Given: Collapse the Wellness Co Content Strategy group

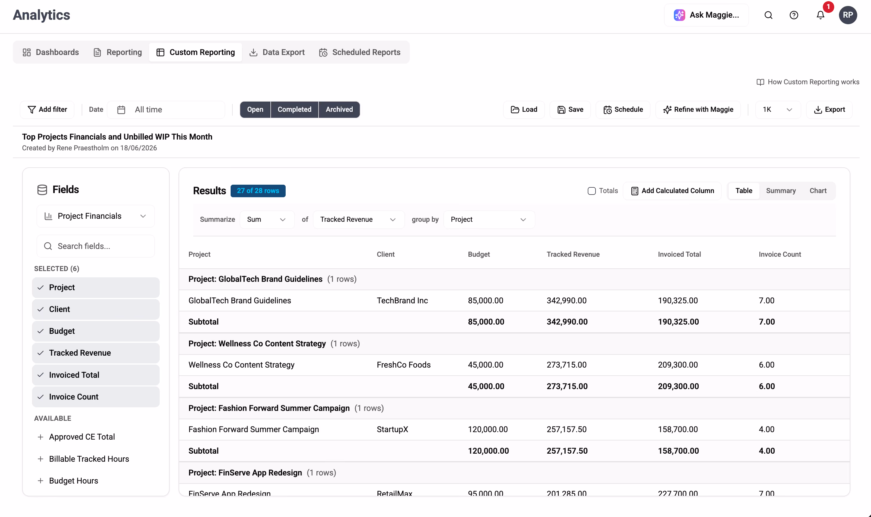Looking at the screenshot, I should 514,344.
